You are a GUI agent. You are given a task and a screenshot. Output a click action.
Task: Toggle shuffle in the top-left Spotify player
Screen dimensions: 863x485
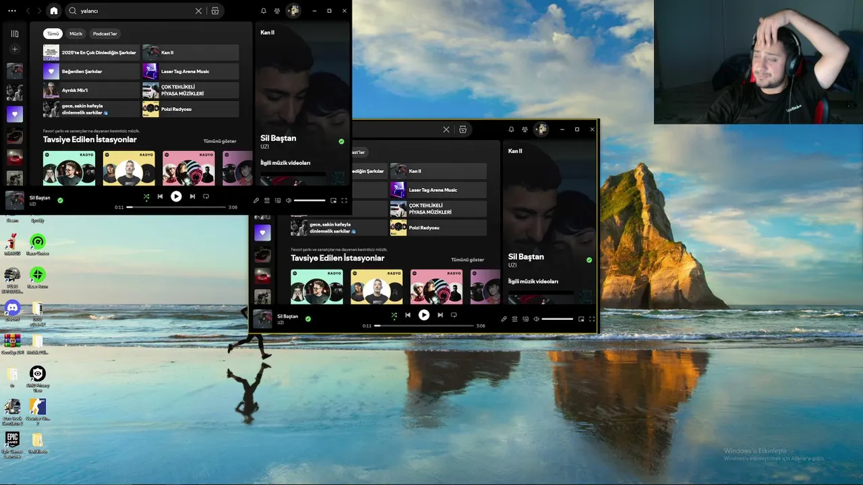[x=146, y=197]
